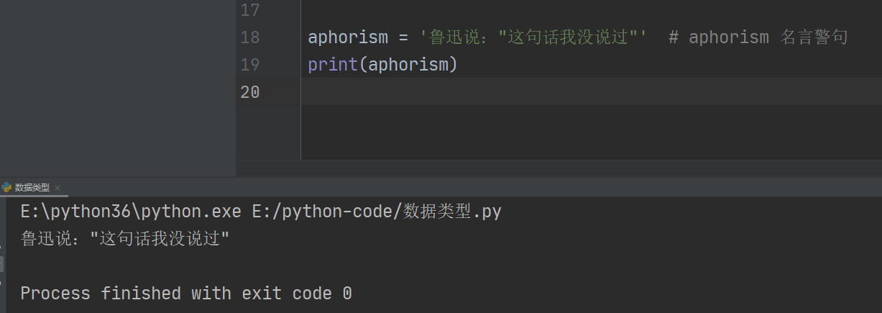Click the 鲁迅说 output line in console

(125, 238)
